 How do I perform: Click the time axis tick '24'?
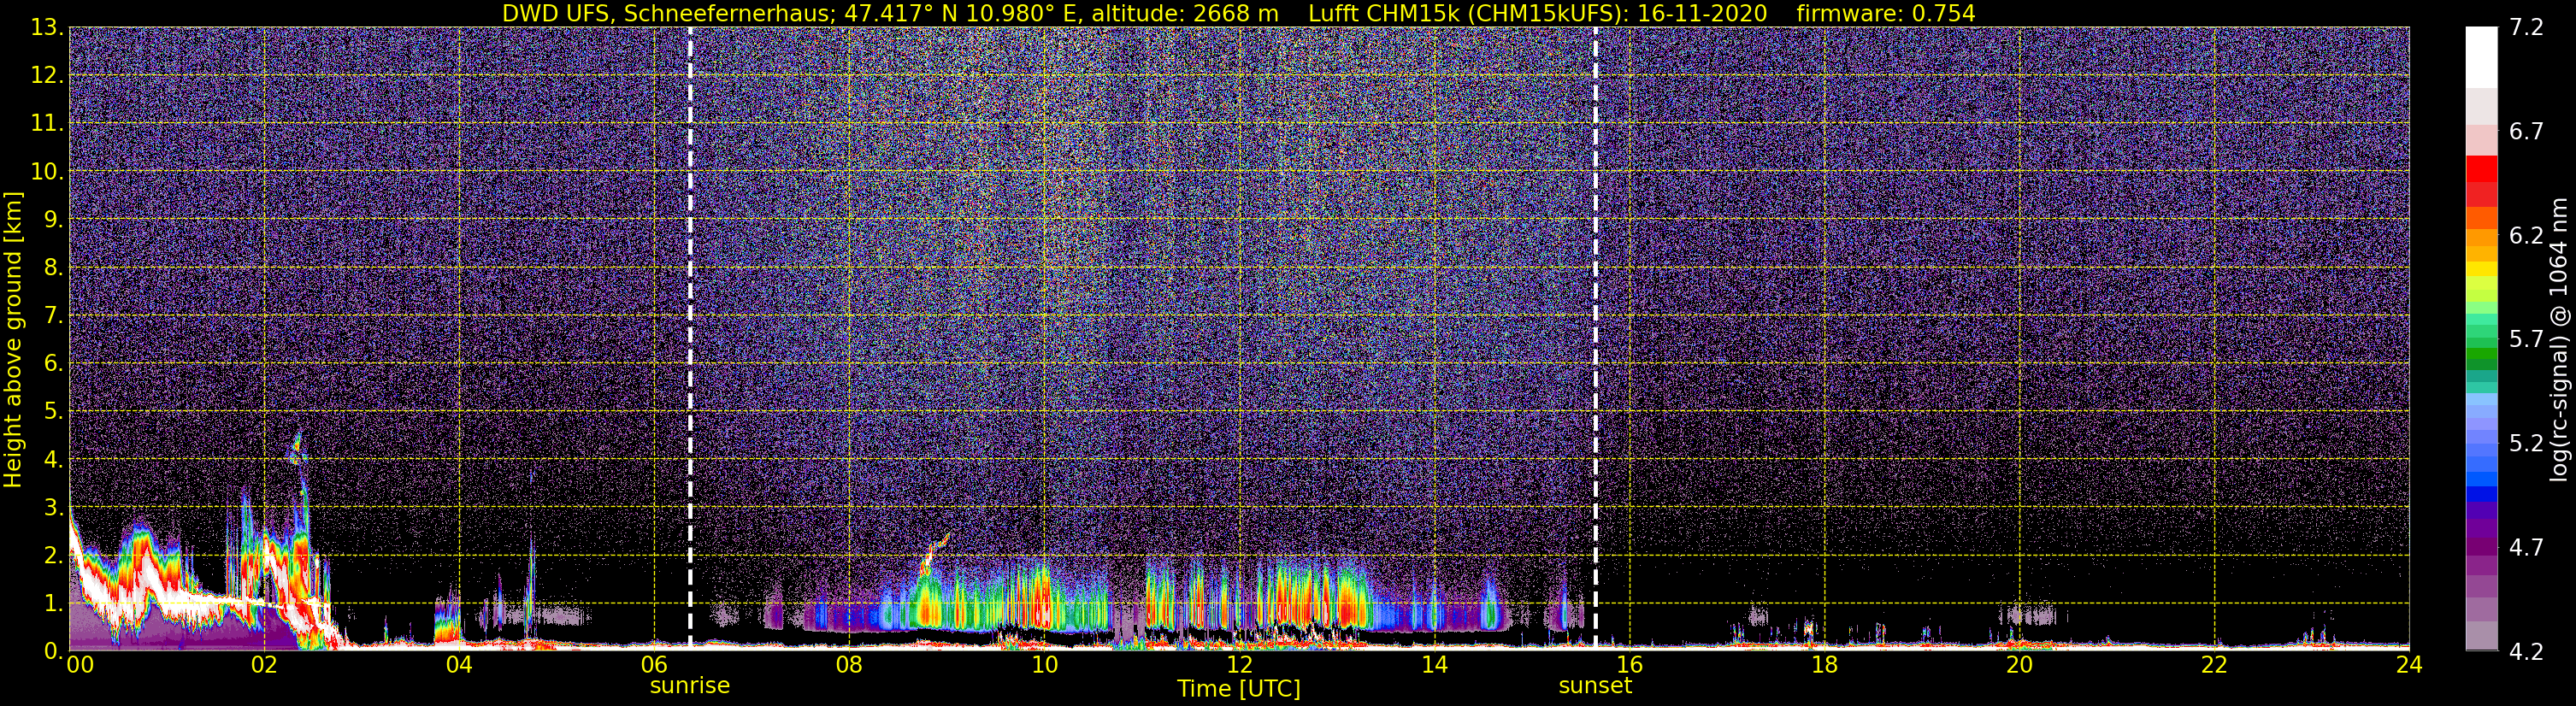click(x=2409, y=665)
